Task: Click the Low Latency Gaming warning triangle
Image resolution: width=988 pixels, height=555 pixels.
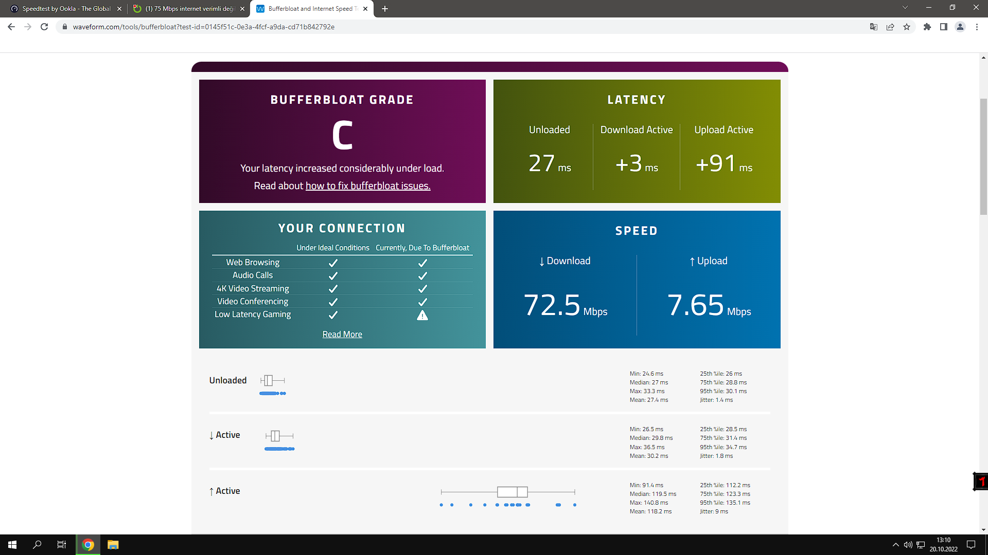Action: tap(422, 315)
